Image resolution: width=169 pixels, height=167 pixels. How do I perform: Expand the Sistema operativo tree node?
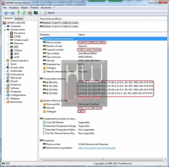(x=5, y=61)
